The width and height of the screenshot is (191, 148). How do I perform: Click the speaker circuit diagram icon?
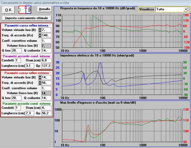25,10
